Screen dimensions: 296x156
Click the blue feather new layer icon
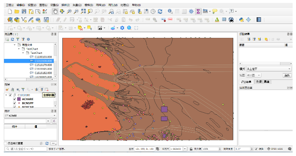click(x=31, y=20)
